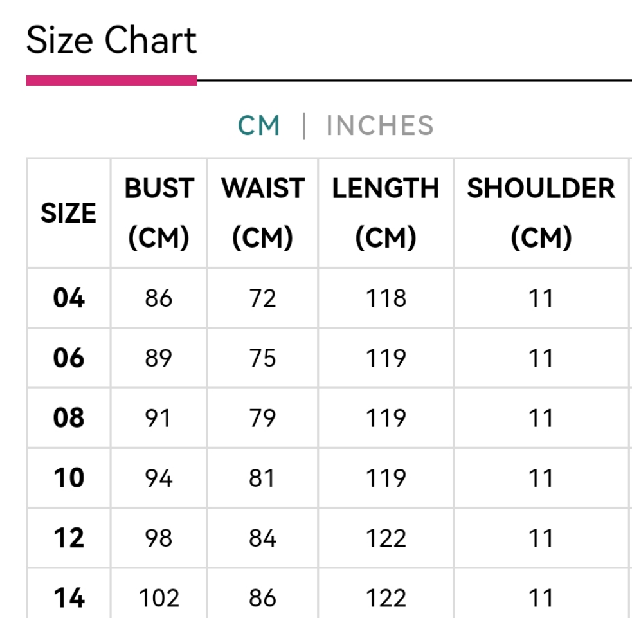Click the BUST (CM) column header

pyautogui.click(x=159, y=213)
